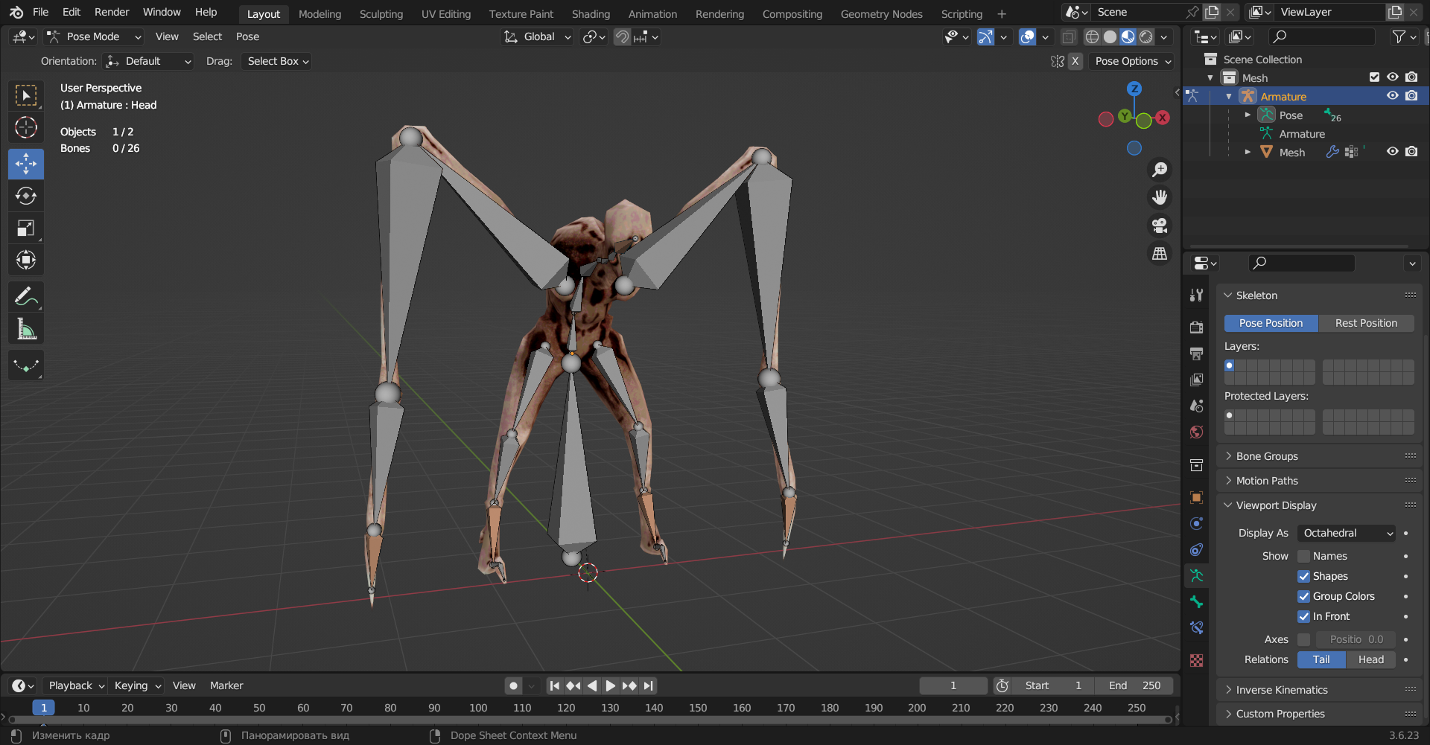
Task: Click the End frame field
Action: (1134, 685)
